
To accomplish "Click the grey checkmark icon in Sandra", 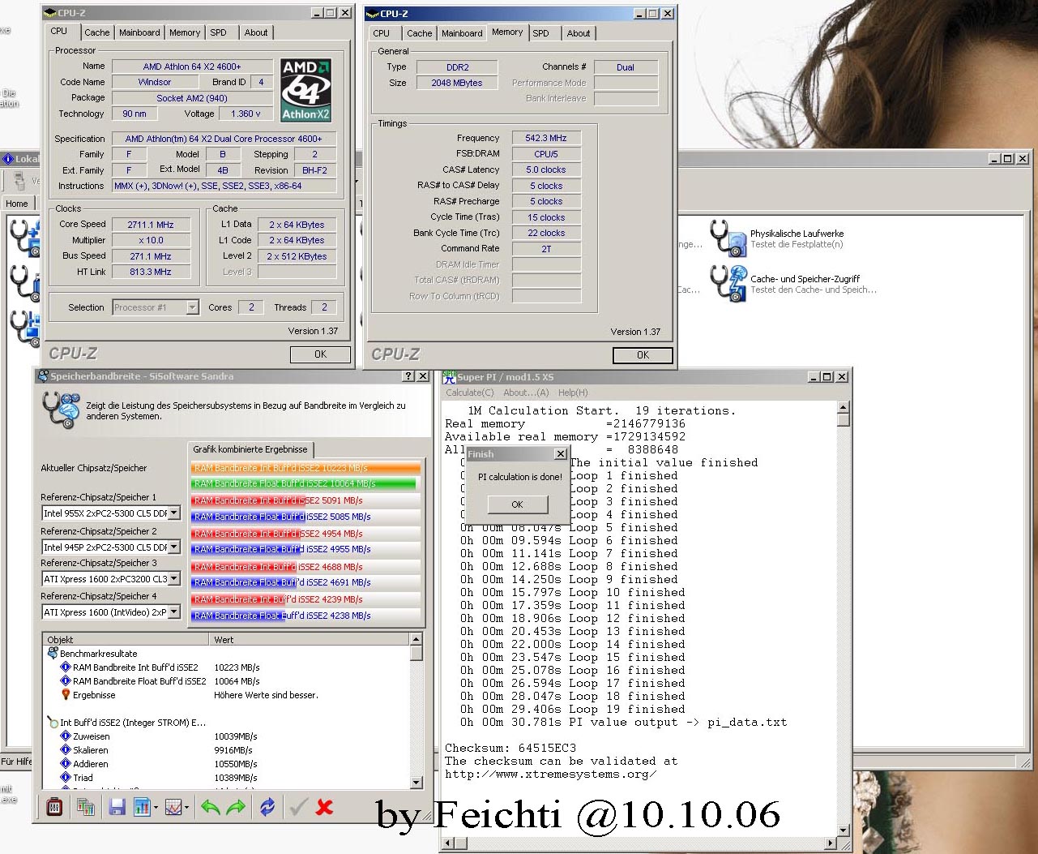I will tap(298, 807).
